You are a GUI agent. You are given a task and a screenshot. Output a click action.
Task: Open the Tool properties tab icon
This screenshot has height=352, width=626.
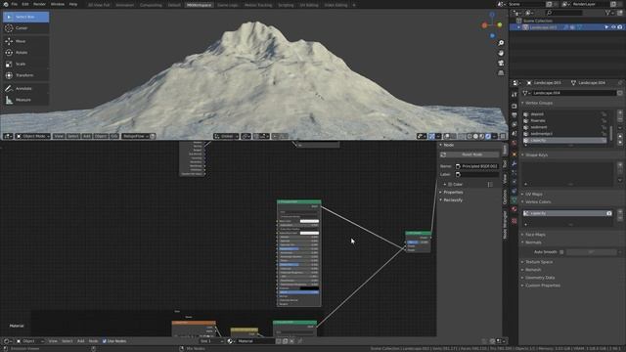coord(514,95)
